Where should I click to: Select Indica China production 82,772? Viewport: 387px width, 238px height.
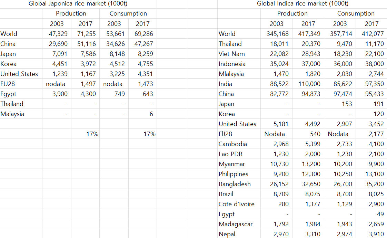tap(279, 94)
